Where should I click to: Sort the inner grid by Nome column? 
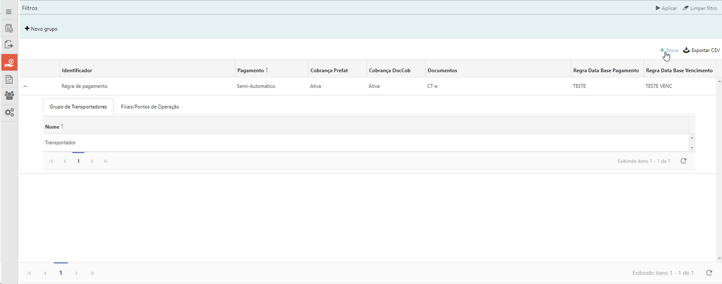click(52, 127)
